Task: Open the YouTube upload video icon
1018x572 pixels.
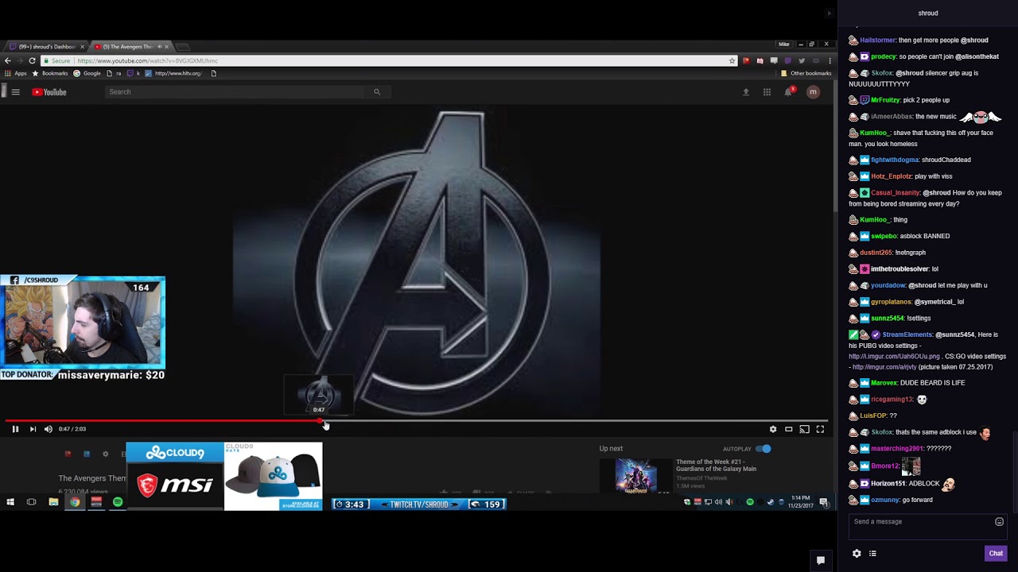Action: (746, 92)
